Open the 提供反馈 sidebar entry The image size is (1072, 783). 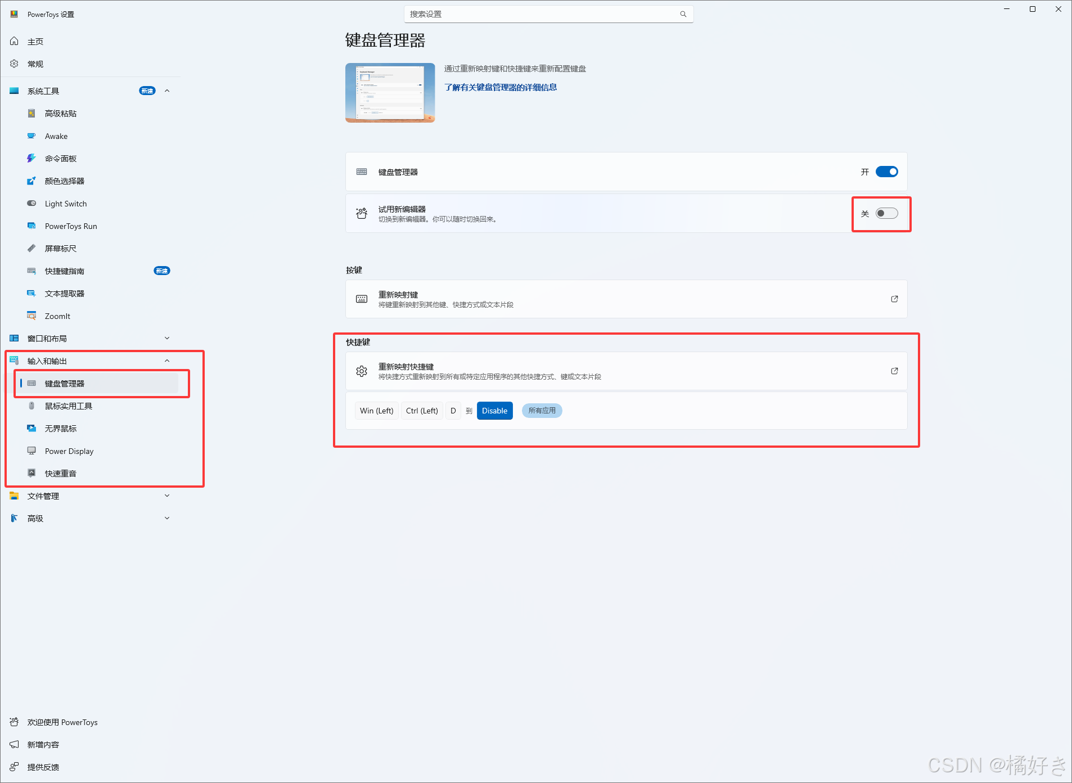[90, 767]
